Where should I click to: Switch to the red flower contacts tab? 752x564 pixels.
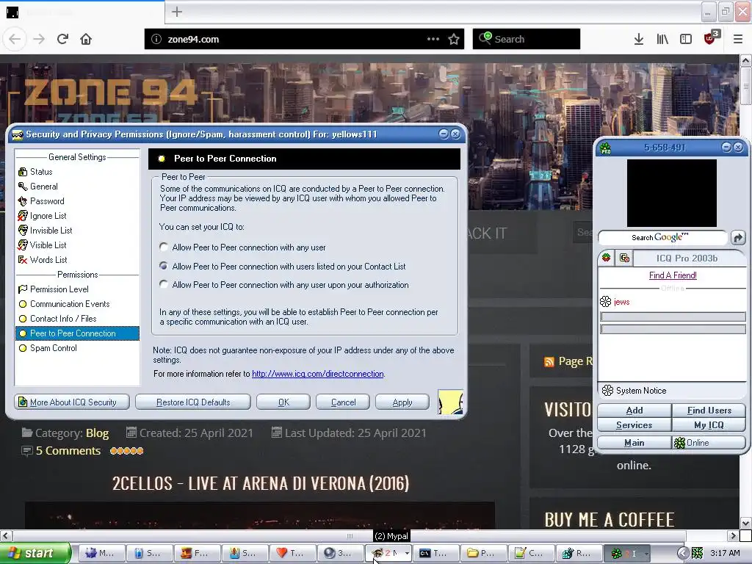click(x=606, y=258)
